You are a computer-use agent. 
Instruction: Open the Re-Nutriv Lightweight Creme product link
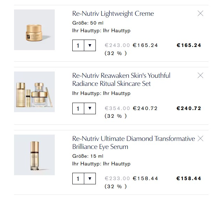click(113, 14)
